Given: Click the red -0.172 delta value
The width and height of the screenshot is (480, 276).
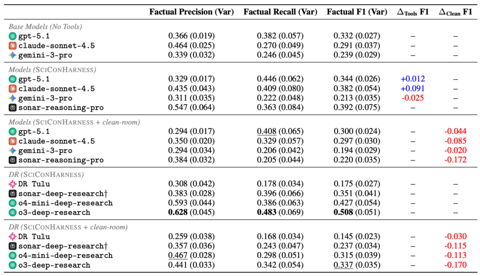Looking at the screenshot, I should click(456, 160).
